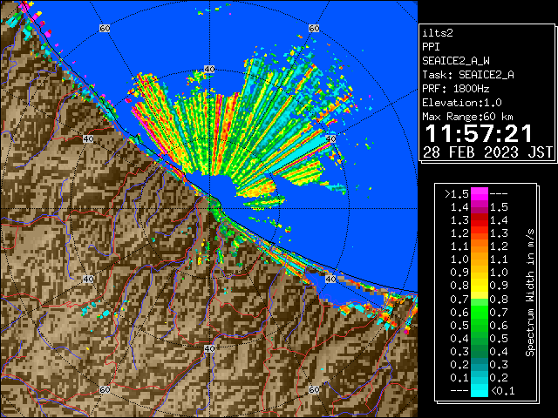Click the 'PRF: 1800Hz' line
This screenshot has height=418, width=558.
pyautogui.click(x=456, y=89)
